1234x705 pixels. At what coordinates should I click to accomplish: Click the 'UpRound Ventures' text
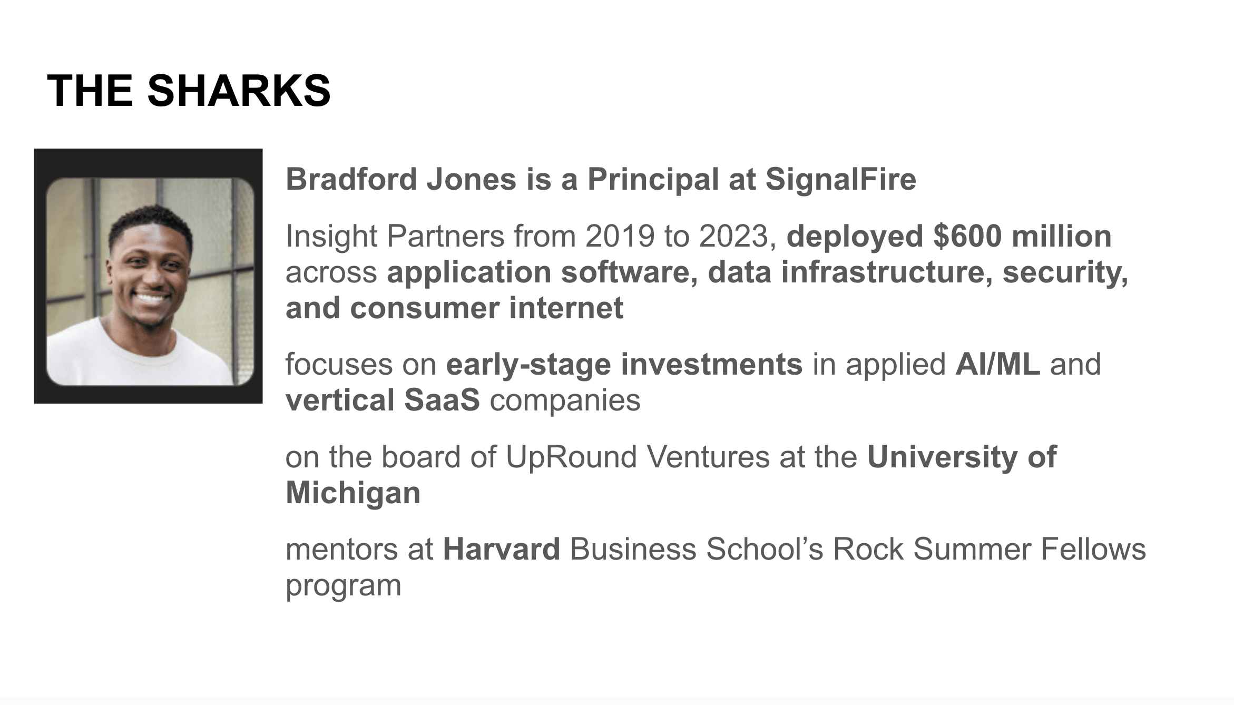click(x=638, y=456)
